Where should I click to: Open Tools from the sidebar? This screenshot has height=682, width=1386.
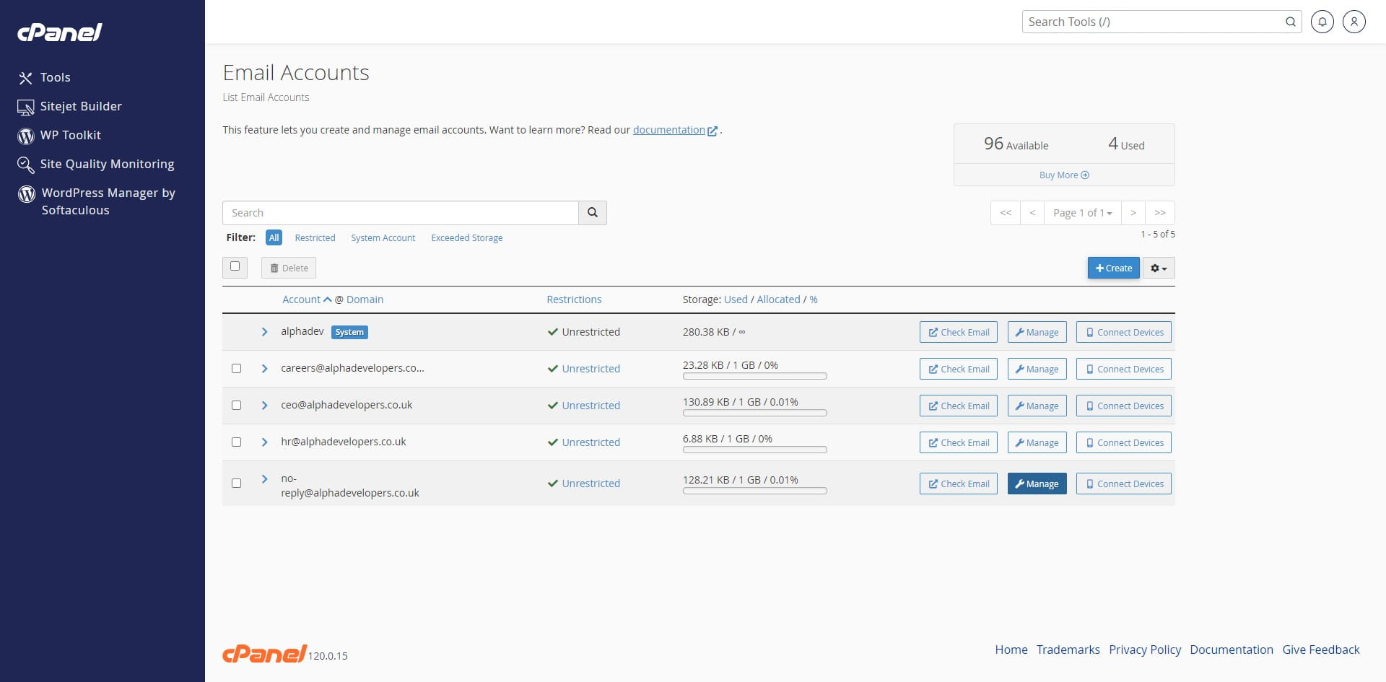(x=55, y=77)
